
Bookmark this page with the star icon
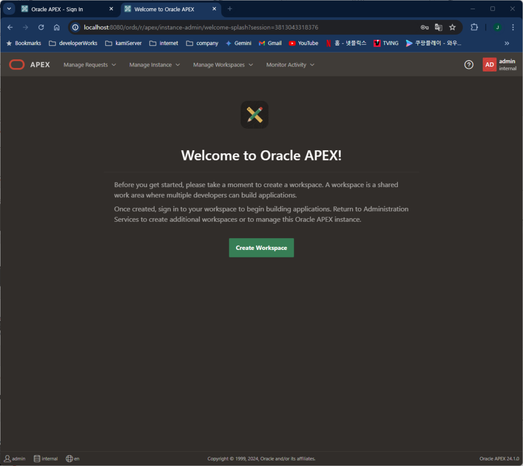click(x=453, y=28)
